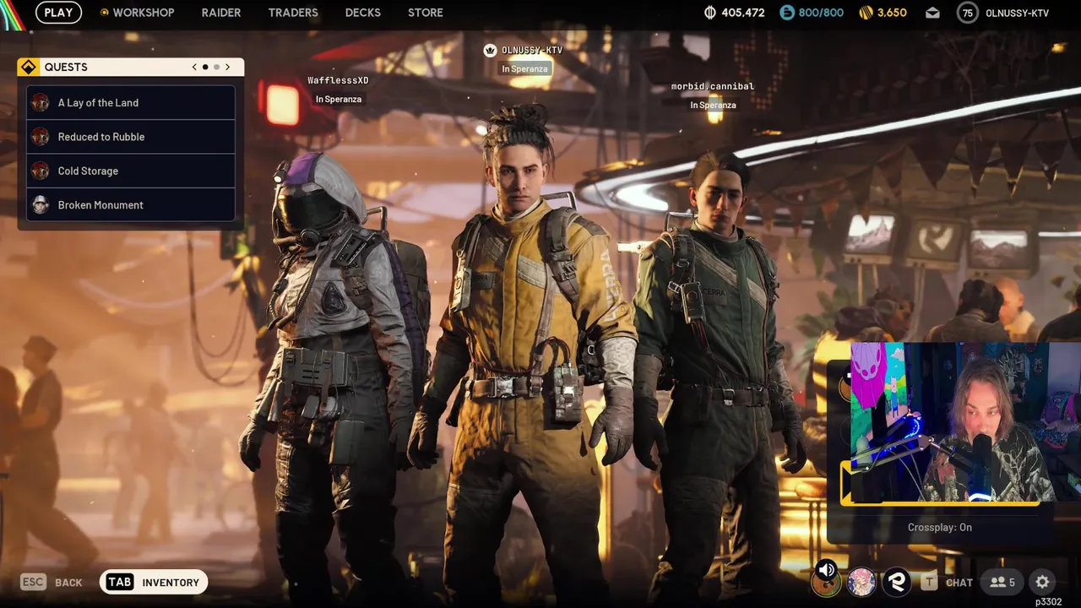Click the Crossplay: On label
Screen dimensions: 1081x608
(x=940, y=527)
